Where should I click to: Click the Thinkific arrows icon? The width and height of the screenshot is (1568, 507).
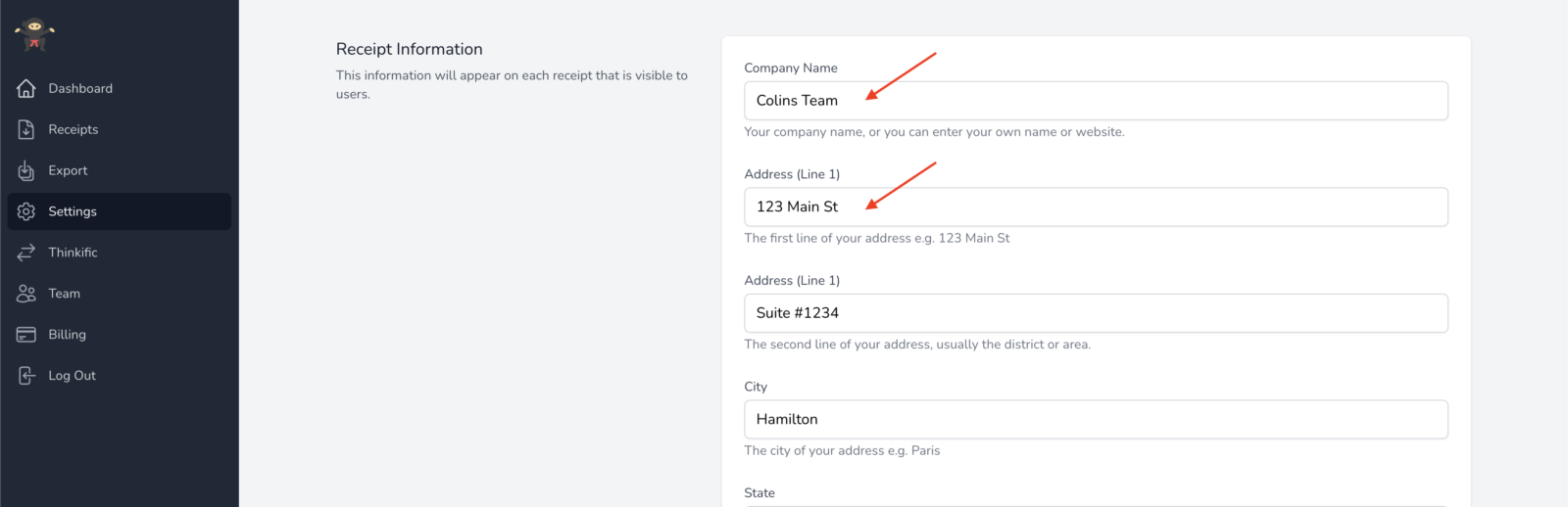click(26, 253)
